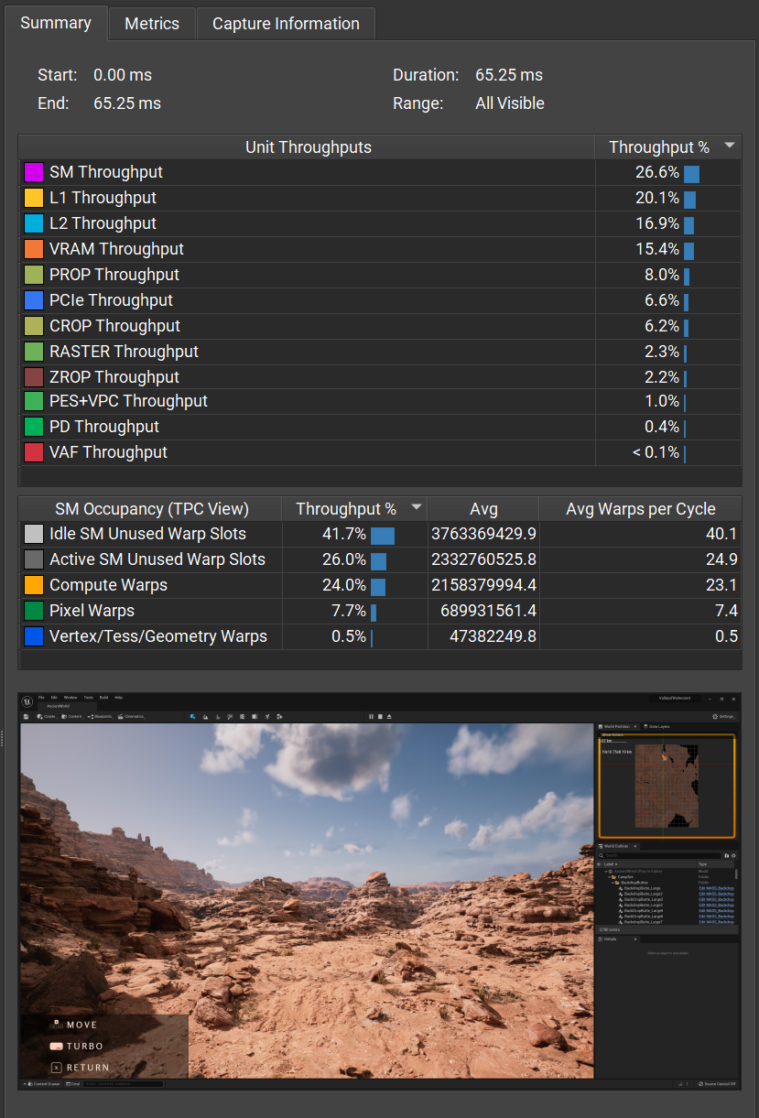The height and width of the screenshot is (1118, 759).
Task: Collapse the BackdropButtes folder in World Outliner
Action: [612, 883]
